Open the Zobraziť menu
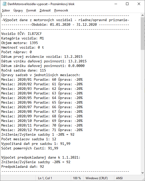Screen dimensions: 145x181 (x=45, y=10)
